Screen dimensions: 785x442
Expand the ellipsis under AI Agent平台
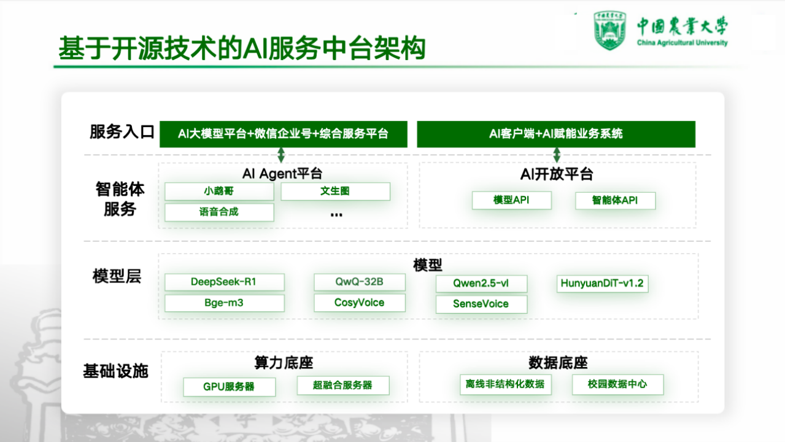coord(336,213)
